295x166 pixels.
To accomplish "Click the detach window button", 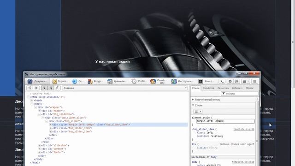I will click(255, 81).
